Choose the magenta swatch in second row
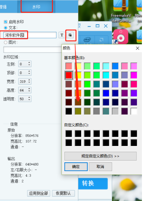Viewport: 143px width, 201px height. 134,75
